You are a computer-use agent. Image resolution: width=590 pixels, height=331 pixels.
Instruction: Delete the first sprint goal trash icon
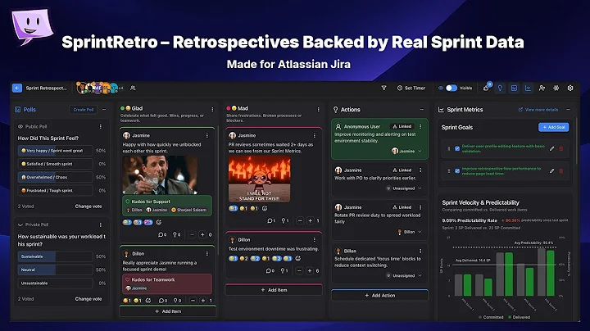[x=561, y=148]
